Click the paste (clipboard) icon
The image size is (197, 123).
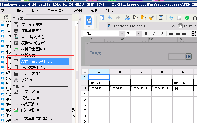tap(144, 18)
